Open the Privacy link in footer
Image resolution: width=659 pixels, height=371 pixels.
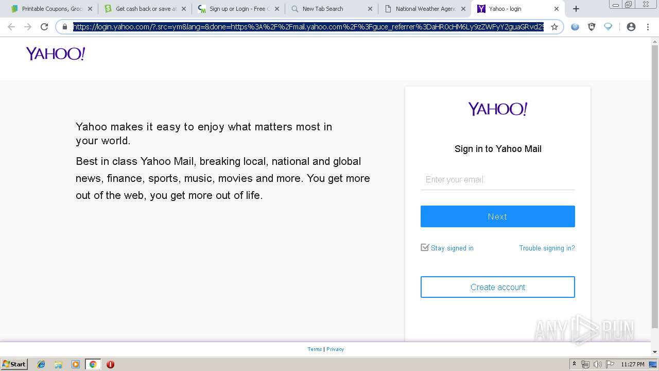pos(335,349)
